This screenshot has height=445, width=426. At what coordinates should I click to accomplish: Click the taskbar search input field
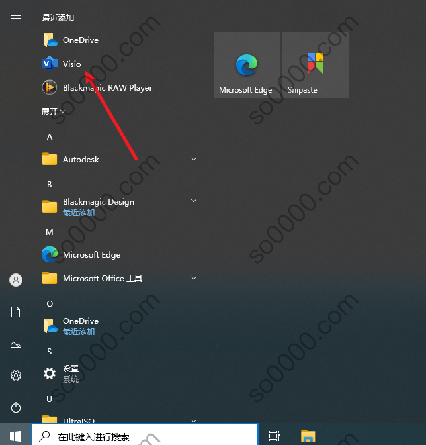145,435
